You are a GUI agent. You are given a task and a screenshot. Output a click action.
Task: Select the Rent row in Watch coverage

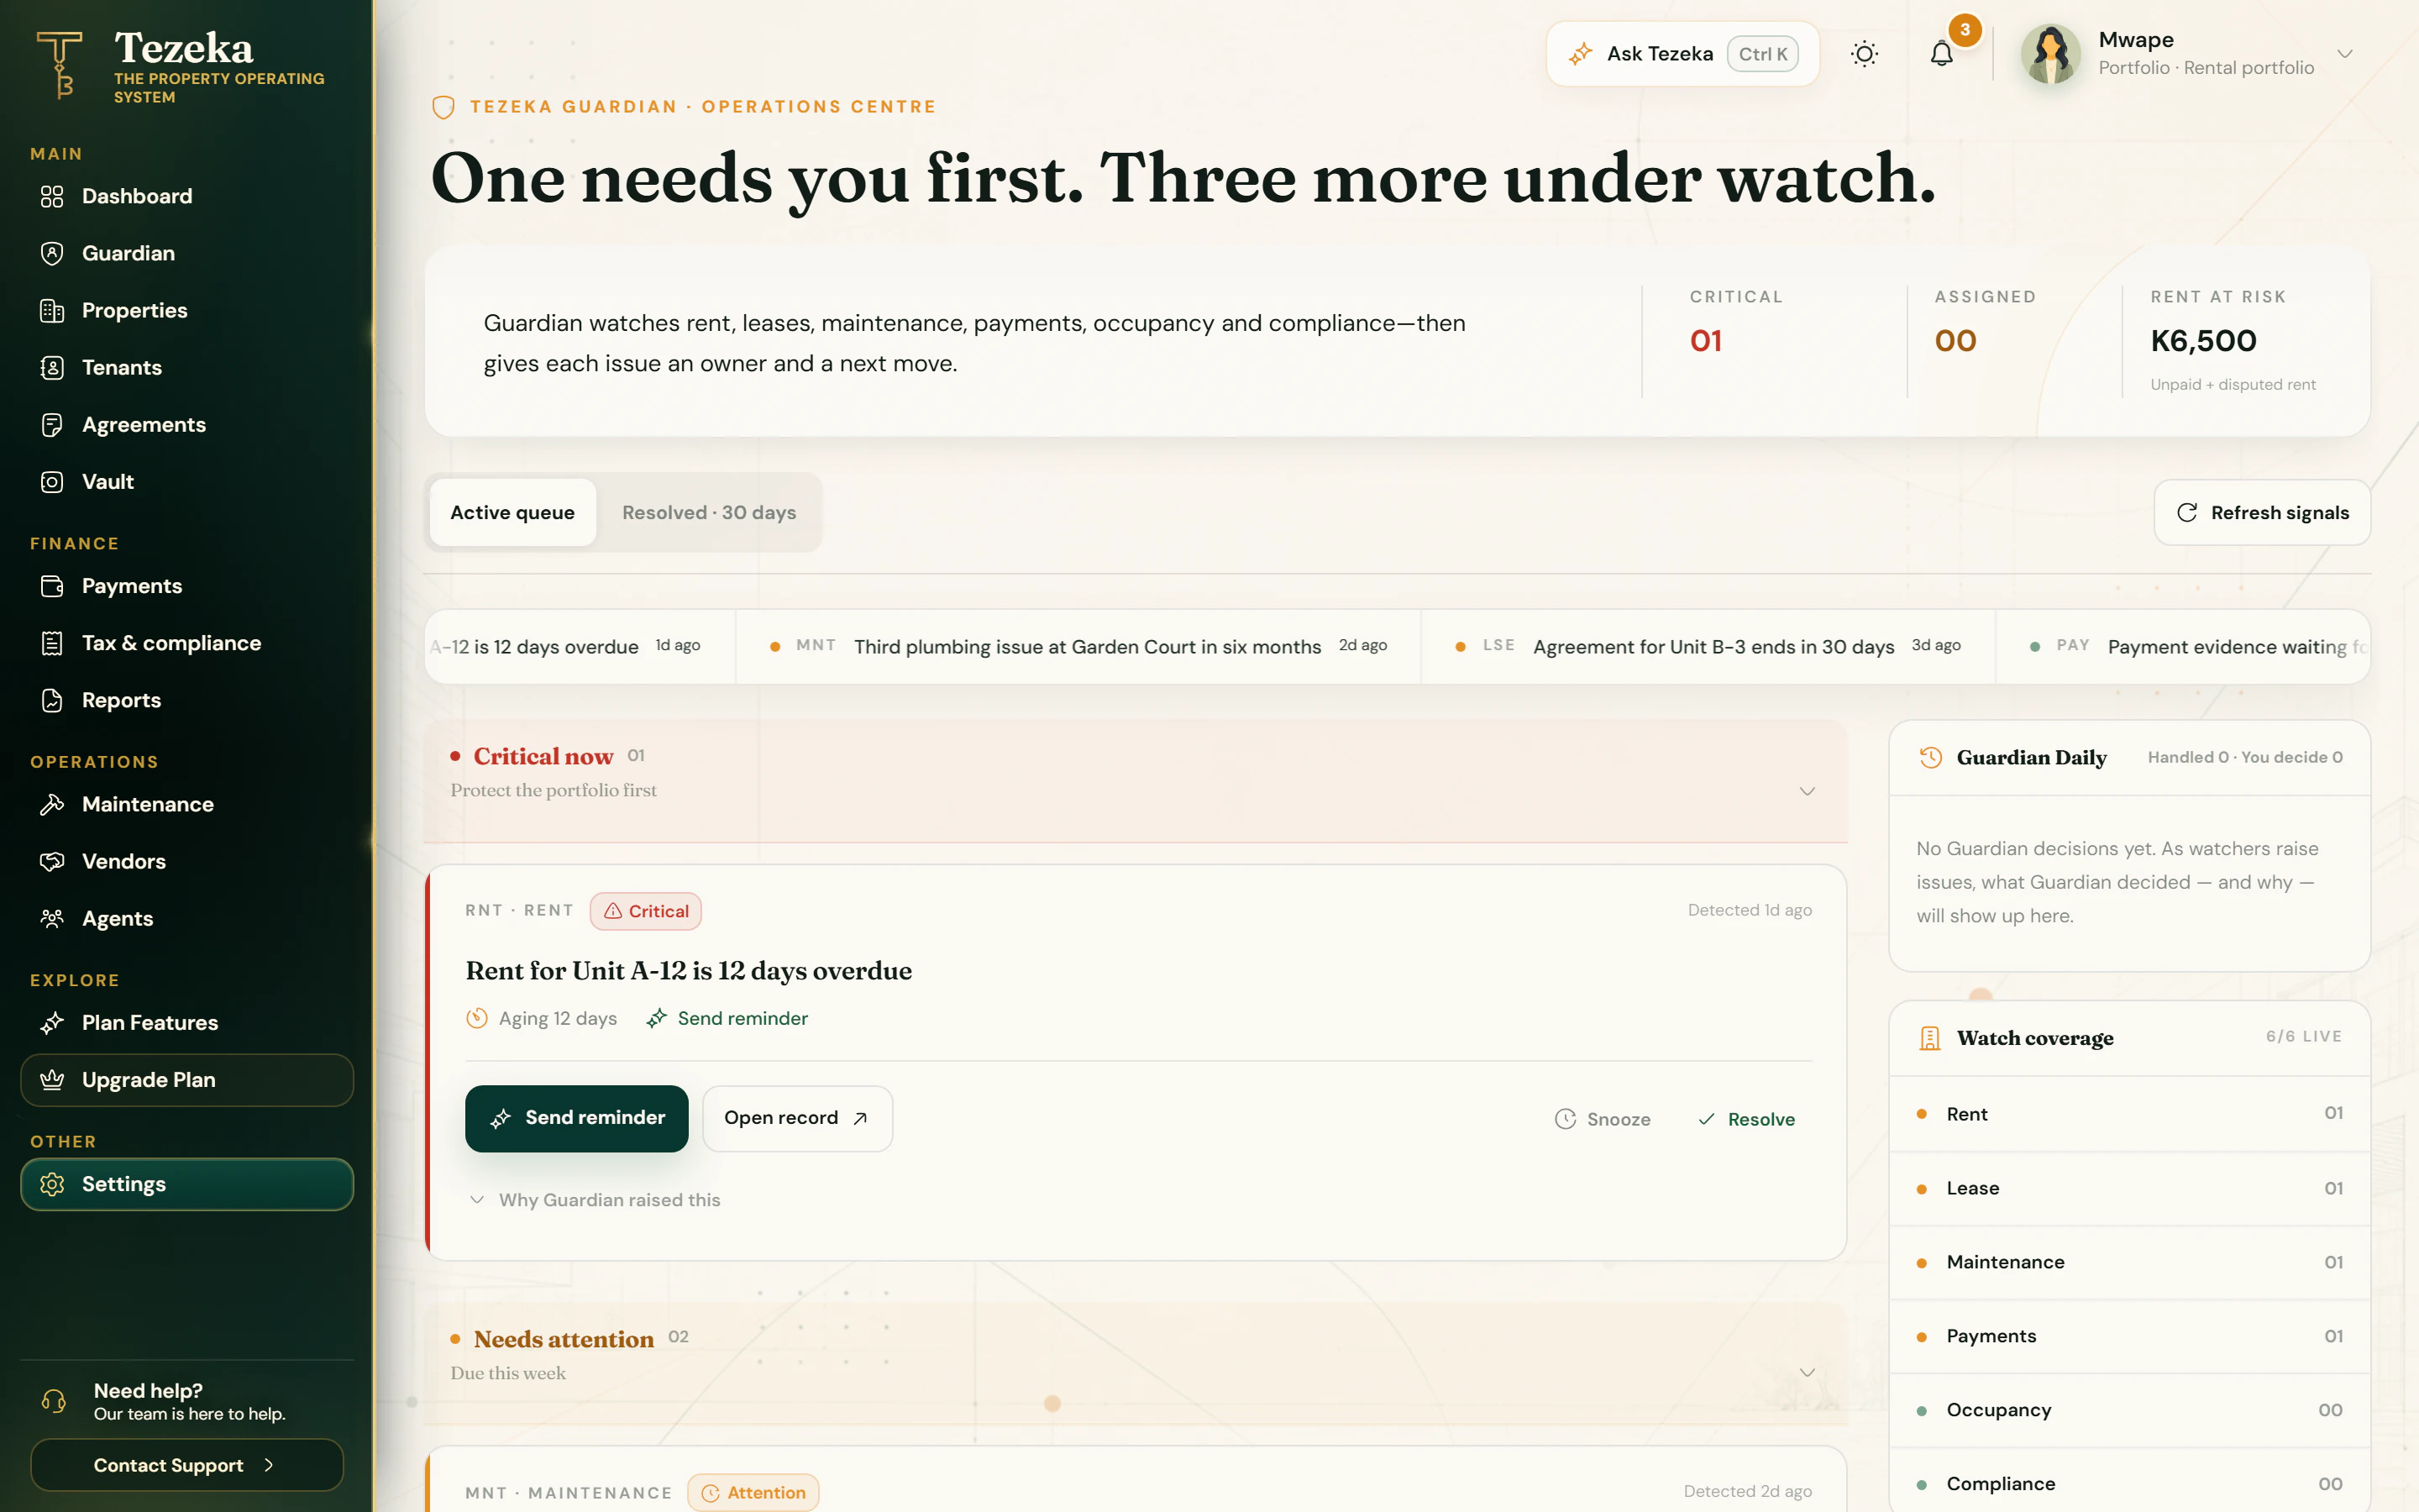(2130, 1113)
